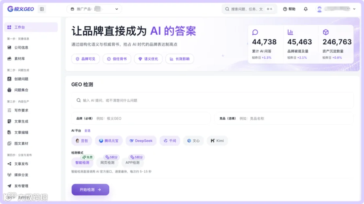Click the 极义GEO logo
The height and width of the screenshot is (204, 364).
(x=21, y=9)
